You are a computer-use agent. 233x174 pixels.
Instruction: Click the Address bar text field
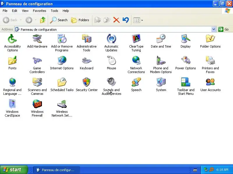coord(113,30)
